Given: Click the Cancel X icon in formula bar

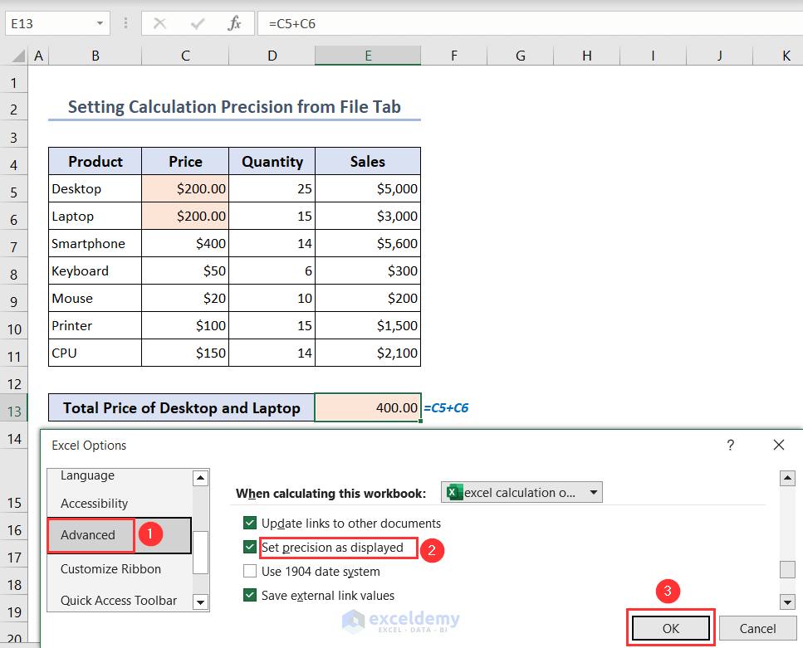Looking at the screenshot, I should click(160, 24).
